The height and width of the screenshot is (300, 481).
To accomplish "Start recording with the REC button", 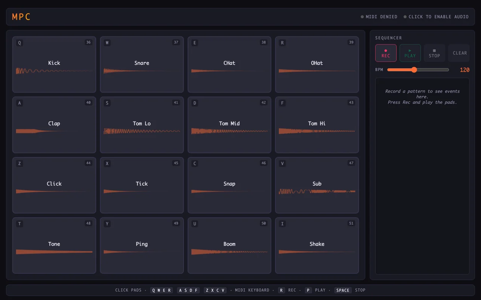I will [386, 53].
